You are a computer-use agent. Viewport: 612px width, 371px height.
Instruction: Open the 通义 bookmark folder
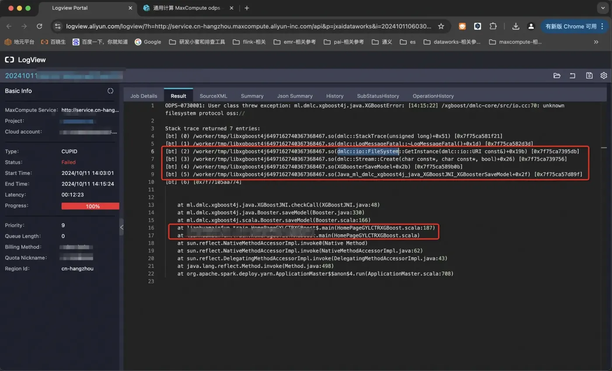[382, 42]
